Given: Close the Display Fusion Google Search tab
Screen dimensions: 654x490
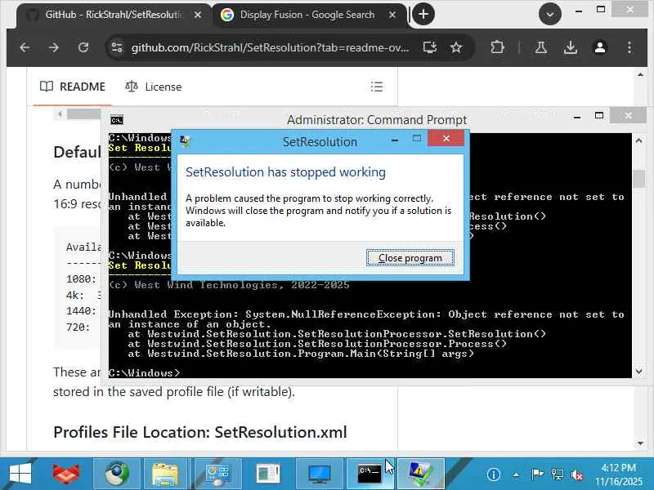Looking at the screenshot, I should [392, 15].
